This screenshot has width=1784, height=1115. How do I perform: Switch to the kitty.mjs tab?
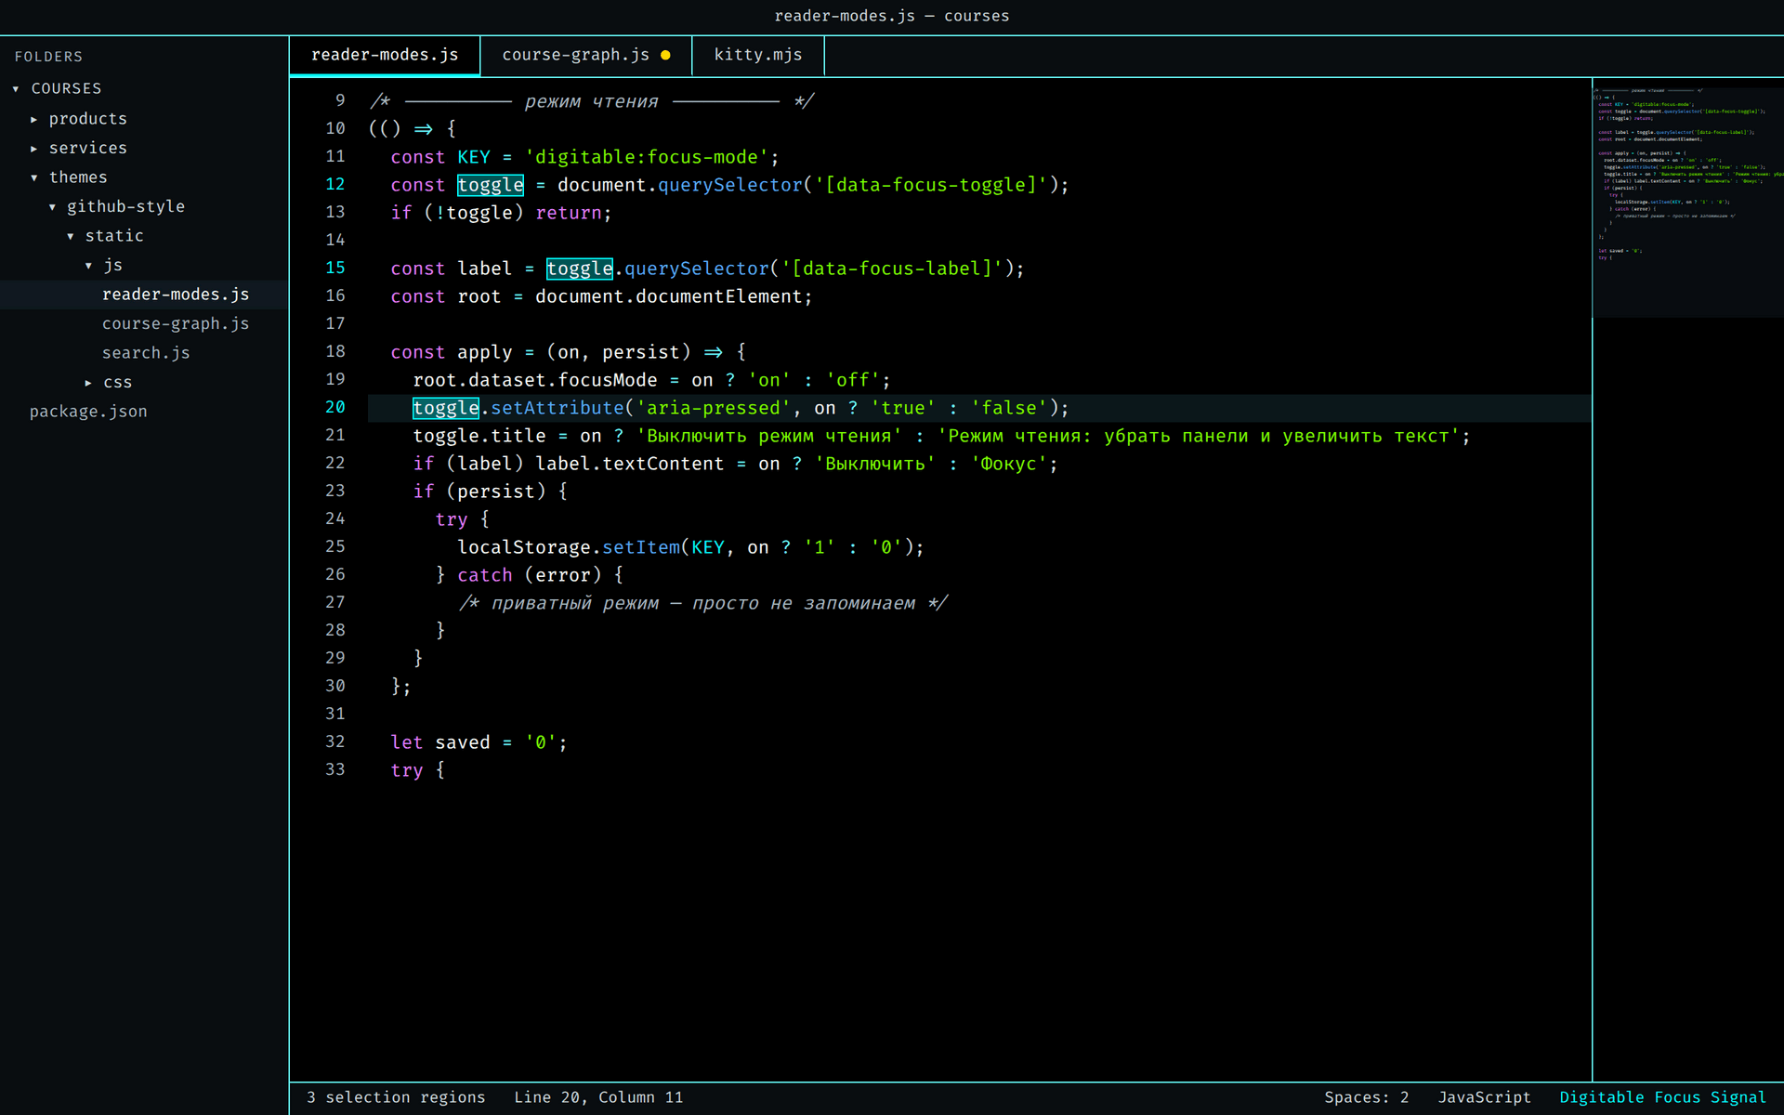pyautogui.click(x=758, y=56)
